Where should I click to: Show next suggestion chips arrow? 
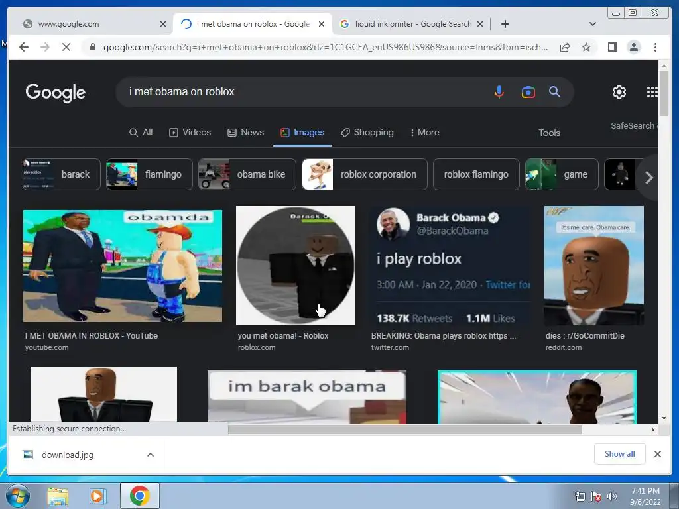tap(648, 178)
